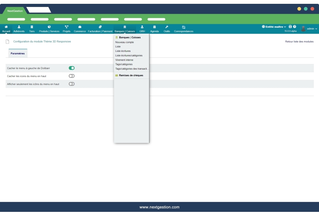Switch to the Paramètres tab
Screen dimensions: 319x216
[x=18, y=53]
